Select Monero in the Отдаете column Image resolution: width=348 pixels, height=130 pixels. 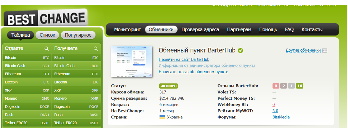(x=27, y=98)
